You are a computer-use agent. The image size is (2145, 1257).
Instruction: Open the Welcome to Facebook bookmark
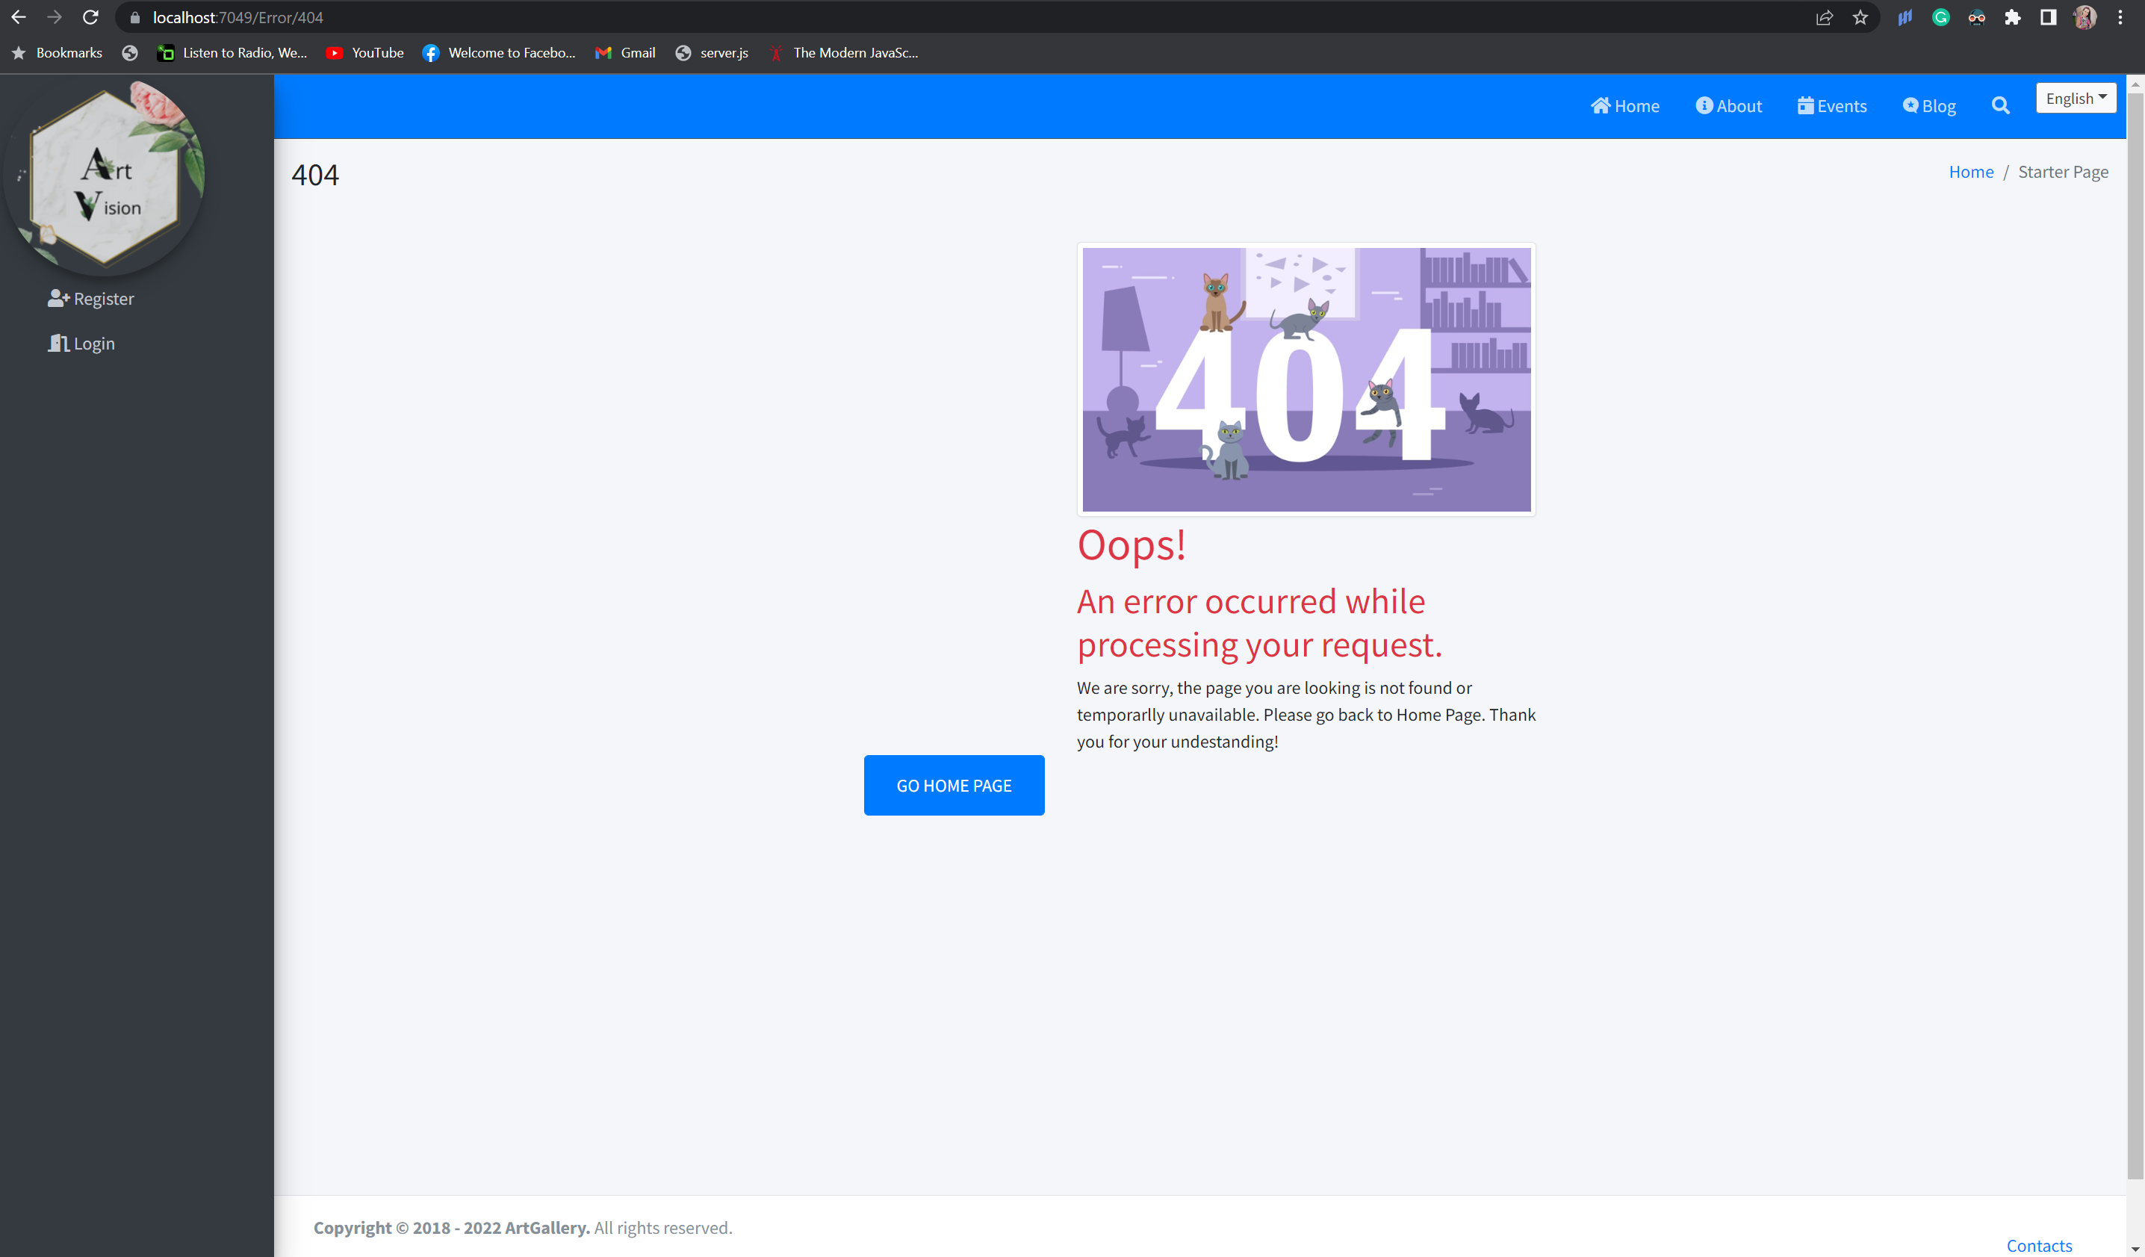pyautogui.click(x=500, y=53)
